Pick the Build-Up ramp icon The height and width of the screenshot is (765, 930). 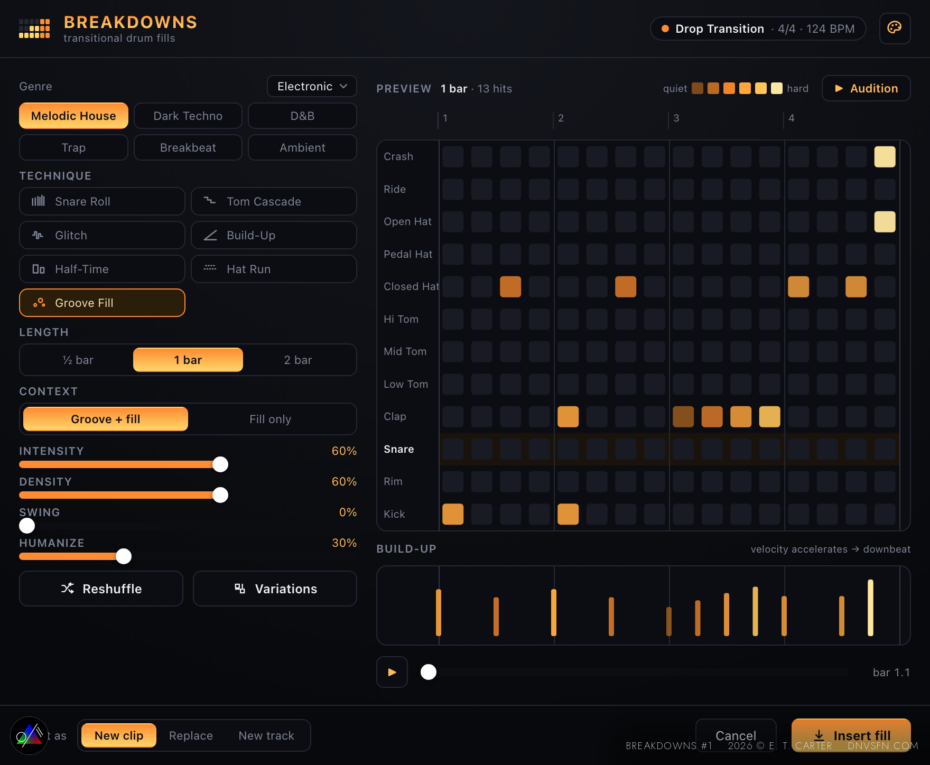(x=210, y=235)
